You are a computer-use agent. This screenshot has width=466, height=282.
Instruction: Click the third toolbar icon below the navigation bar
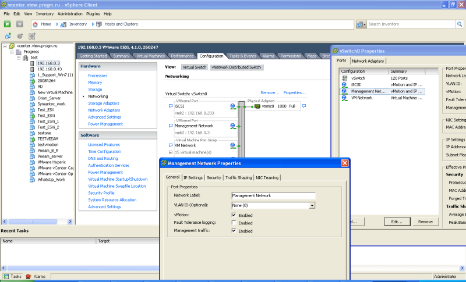(x=32, y=36)
